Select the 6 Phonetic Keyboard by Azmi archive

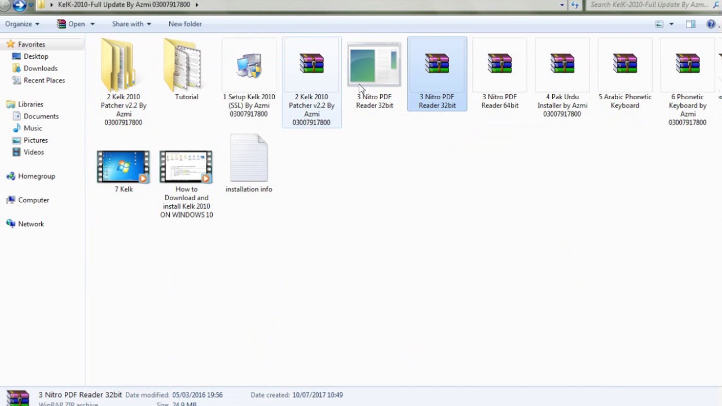(688, 83)
